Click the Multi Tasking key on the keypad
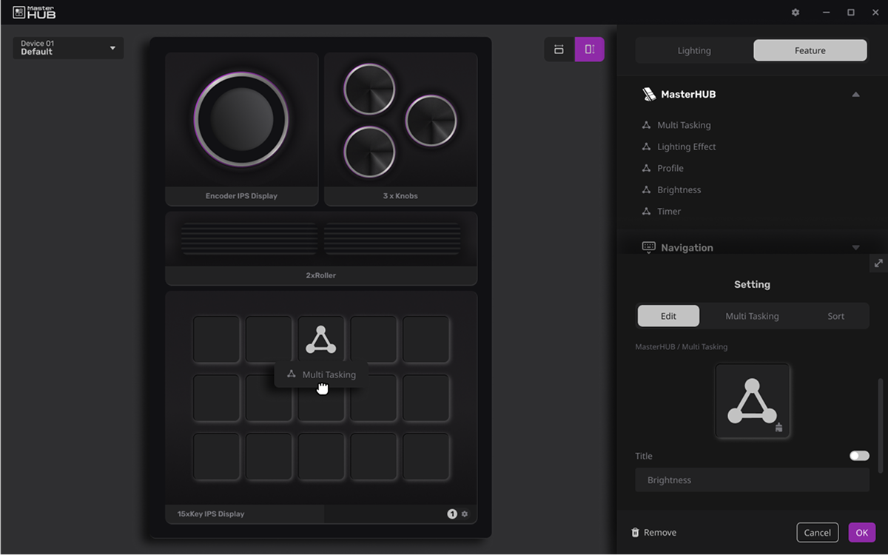 (321, 340)
